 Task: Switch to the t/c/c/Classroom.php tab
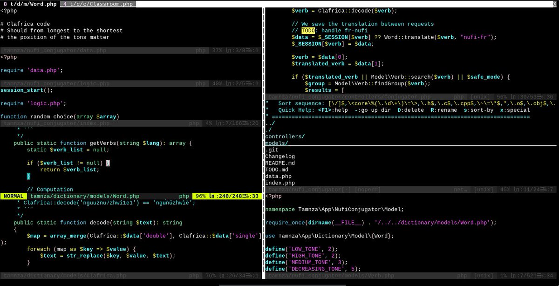tap(98, 4)
